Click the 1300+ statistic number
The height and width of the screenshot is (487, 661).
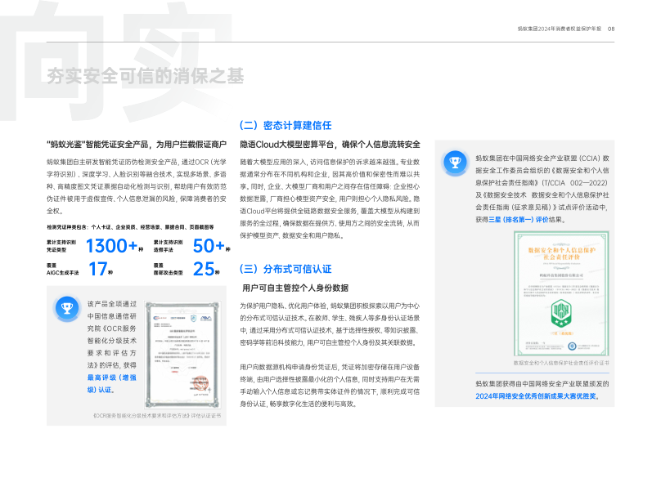pos(112,246)
